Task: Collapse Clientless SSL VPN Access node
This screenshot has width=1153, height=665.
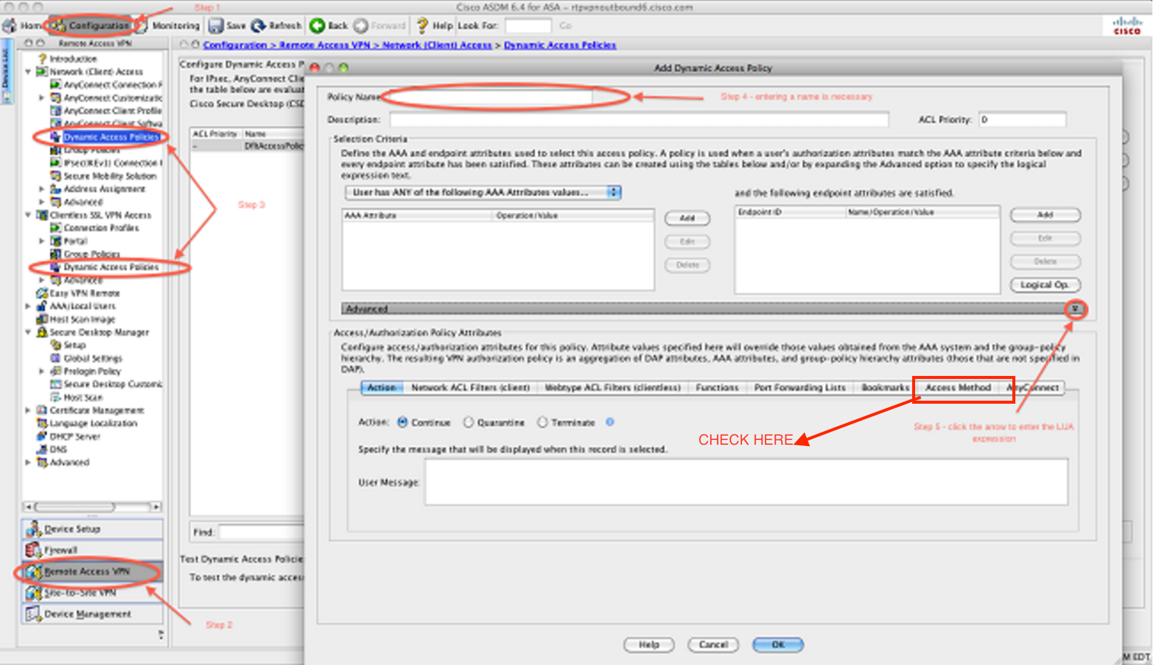Action: tap(28, 215)
